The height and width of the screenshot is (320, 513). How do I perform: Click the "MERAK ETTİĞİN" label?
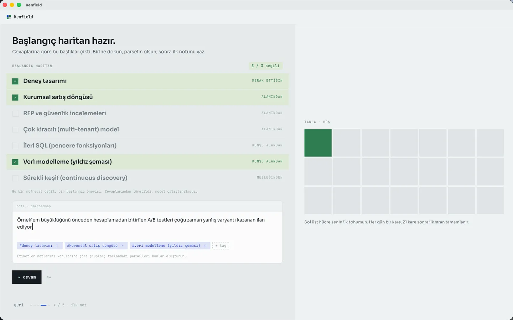pos(267,81)
